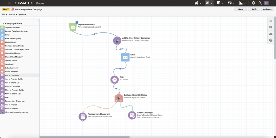The height and width of the screenshot is (138, 276).
Task: Select the Compare Custom Object Fields step
Action: click(x=20, y=50)
